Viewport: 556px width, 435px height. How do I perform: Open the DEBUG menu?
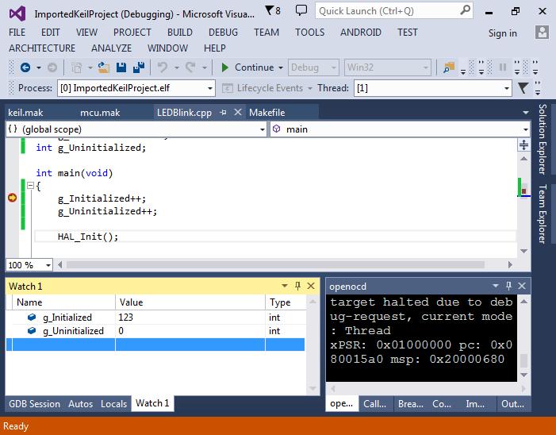tap(223, 33)
